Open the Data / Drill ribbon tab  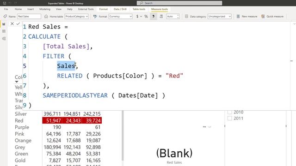[x=120, y=9]
